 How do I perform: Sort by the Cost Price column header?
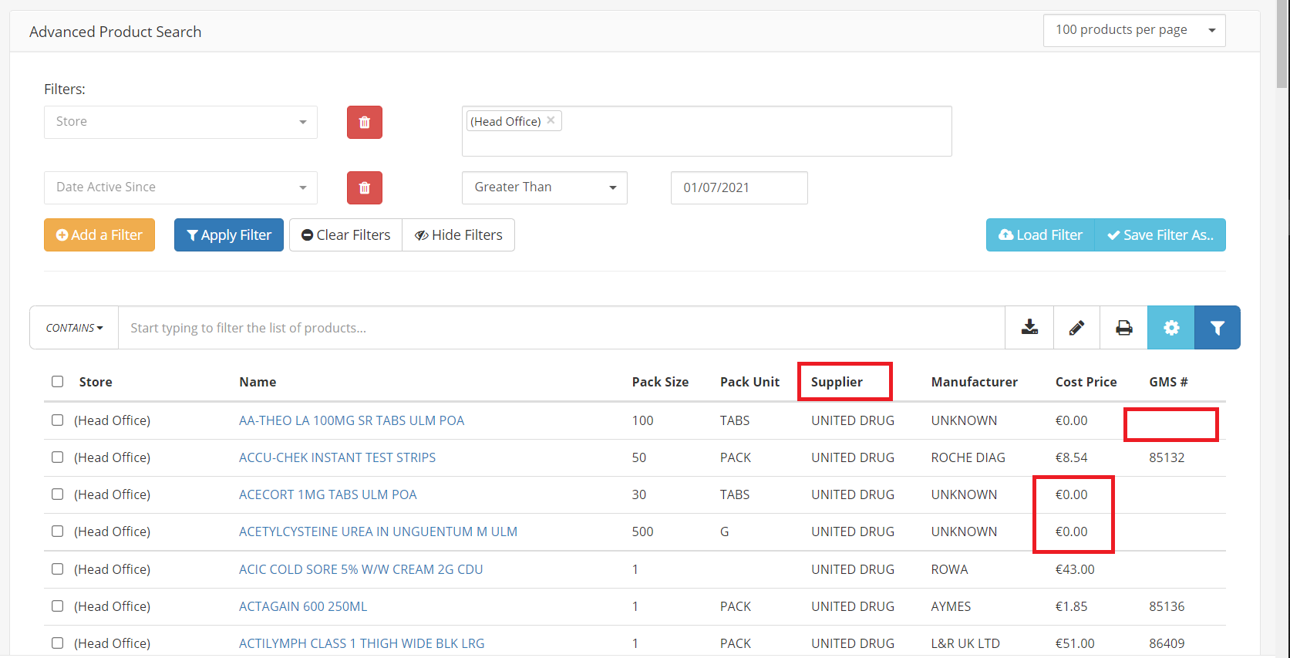1086,382
